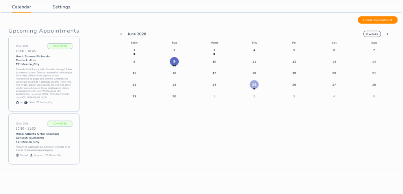Choose June 30 in the calendar grid
The height and width of the screenshot is (194, 403).
click(174, 96)
